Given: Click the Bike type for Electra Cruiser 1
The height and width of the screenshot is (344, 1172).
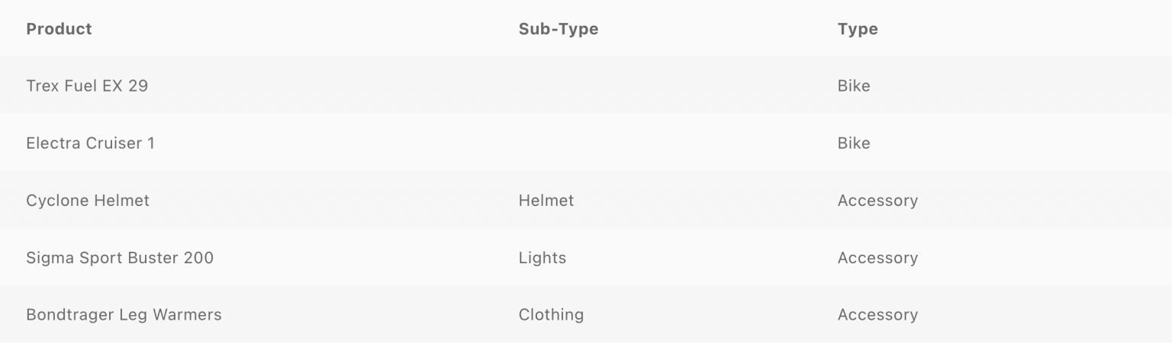Looking at the screenshot, I should (853, 143).
